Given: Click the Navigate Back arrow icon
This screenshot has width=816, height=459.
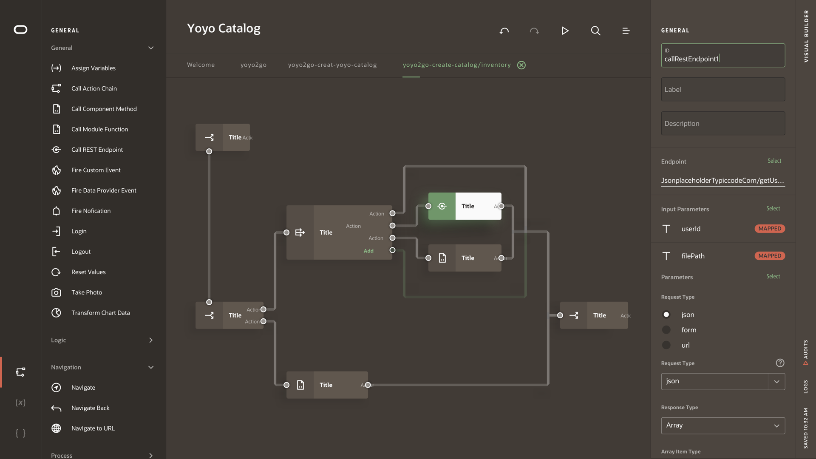Looking at the screenshot, I should tap(56, 408).
